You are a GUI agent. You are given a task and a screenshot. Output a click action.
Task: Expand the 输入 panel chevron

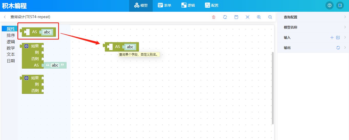(x=345, y=37)
